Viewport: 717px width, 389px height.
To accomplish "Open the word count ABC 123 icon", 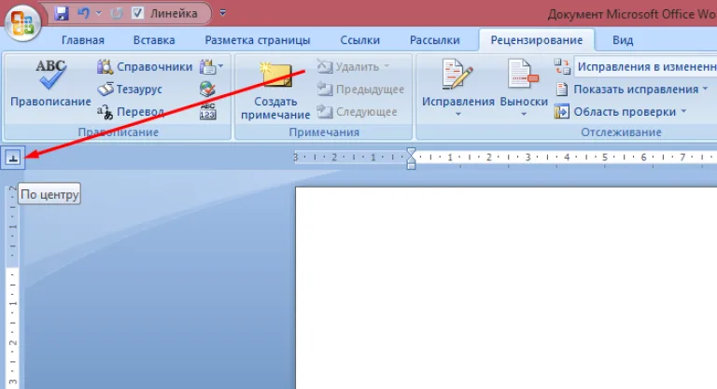I will click(x=207, y=112).
